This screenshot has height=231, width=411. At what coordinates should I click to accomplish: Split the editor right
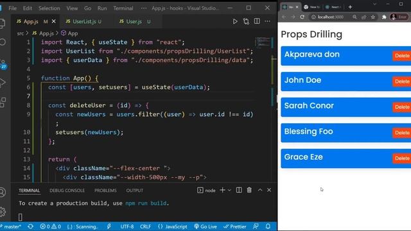pos(257,21)
